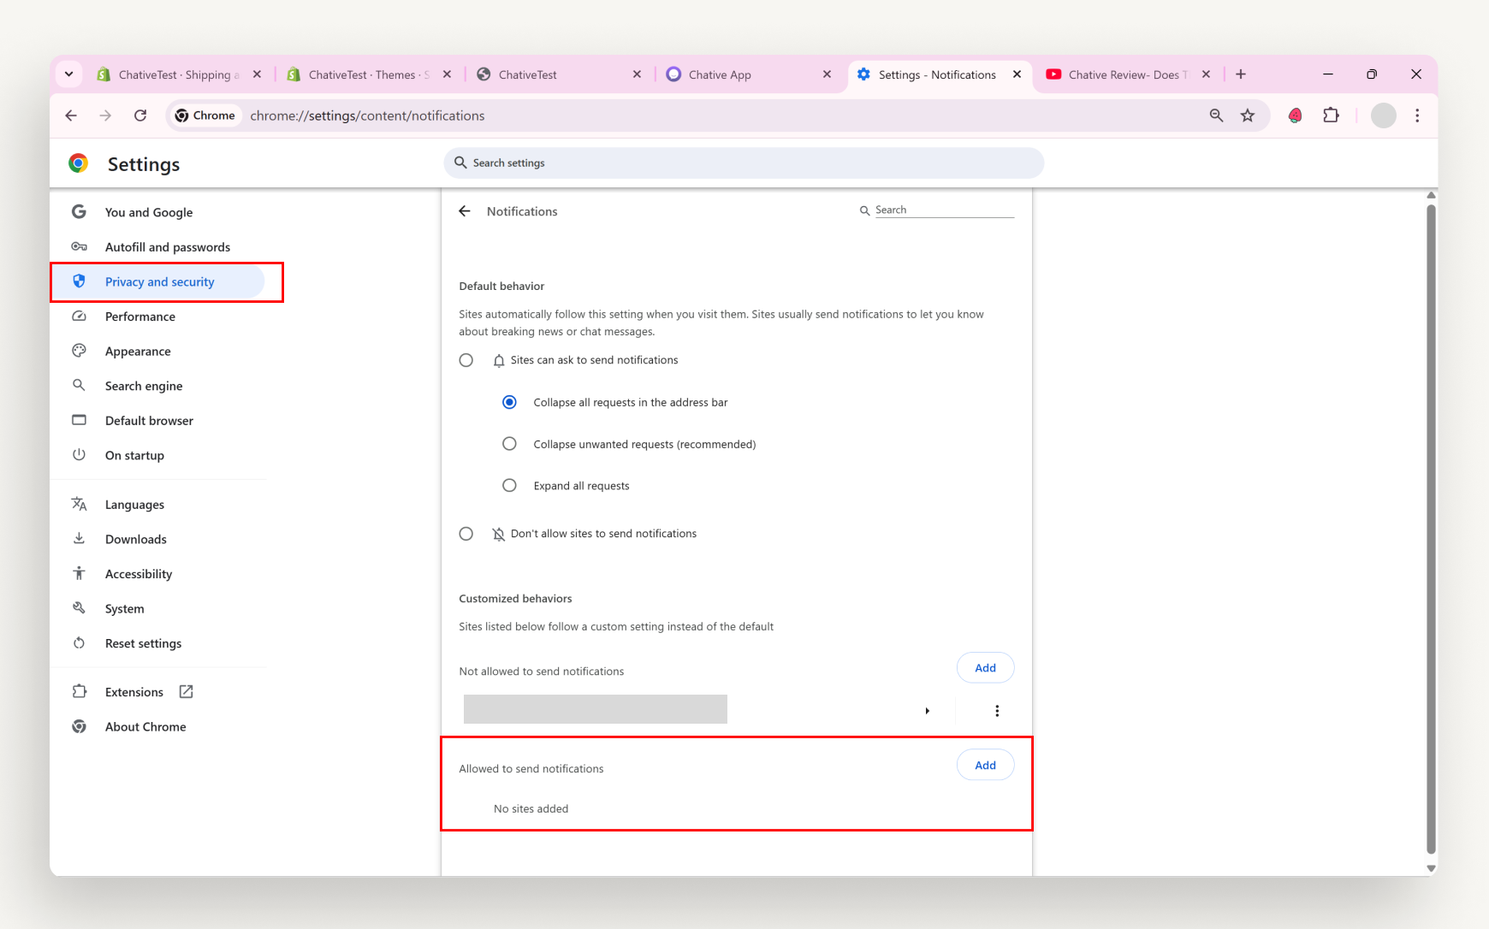The image size is (1489, 929).
Task: Click the strawberry extension icon in toolbar
Action: pos(1295,115)
